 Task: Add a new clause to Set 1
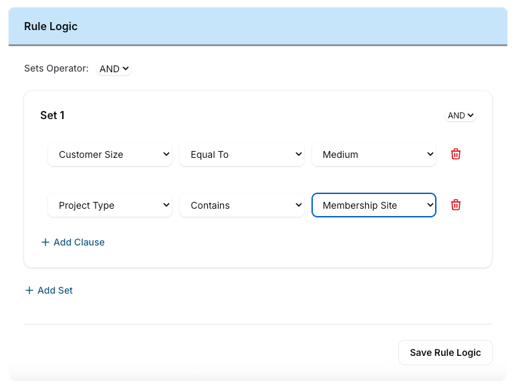tap(78, 242)
